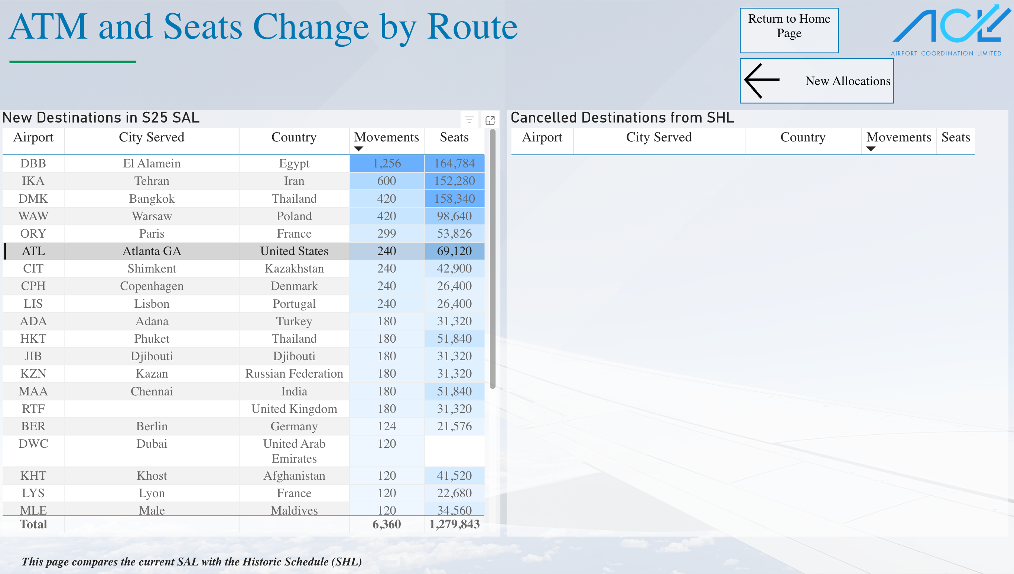Viewport: 1014px width, 574px height.
Task: Click the 6,360 total movements value
Action: point(387,524)
